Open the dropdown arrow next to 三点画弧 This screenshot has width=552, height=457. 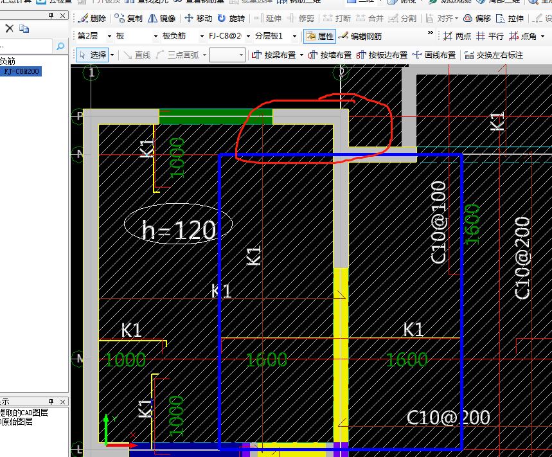click(x=204, y=55)
